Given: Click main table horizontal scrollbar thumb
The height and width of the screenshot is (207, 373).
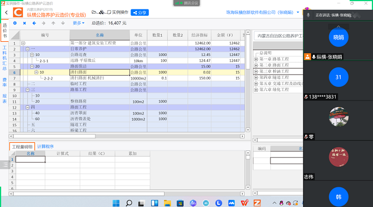Looking at the screenshot, I should coord(54,136).
